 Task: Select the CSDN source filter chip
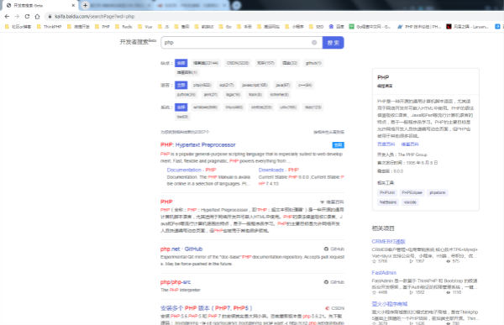tap(238, 63)
